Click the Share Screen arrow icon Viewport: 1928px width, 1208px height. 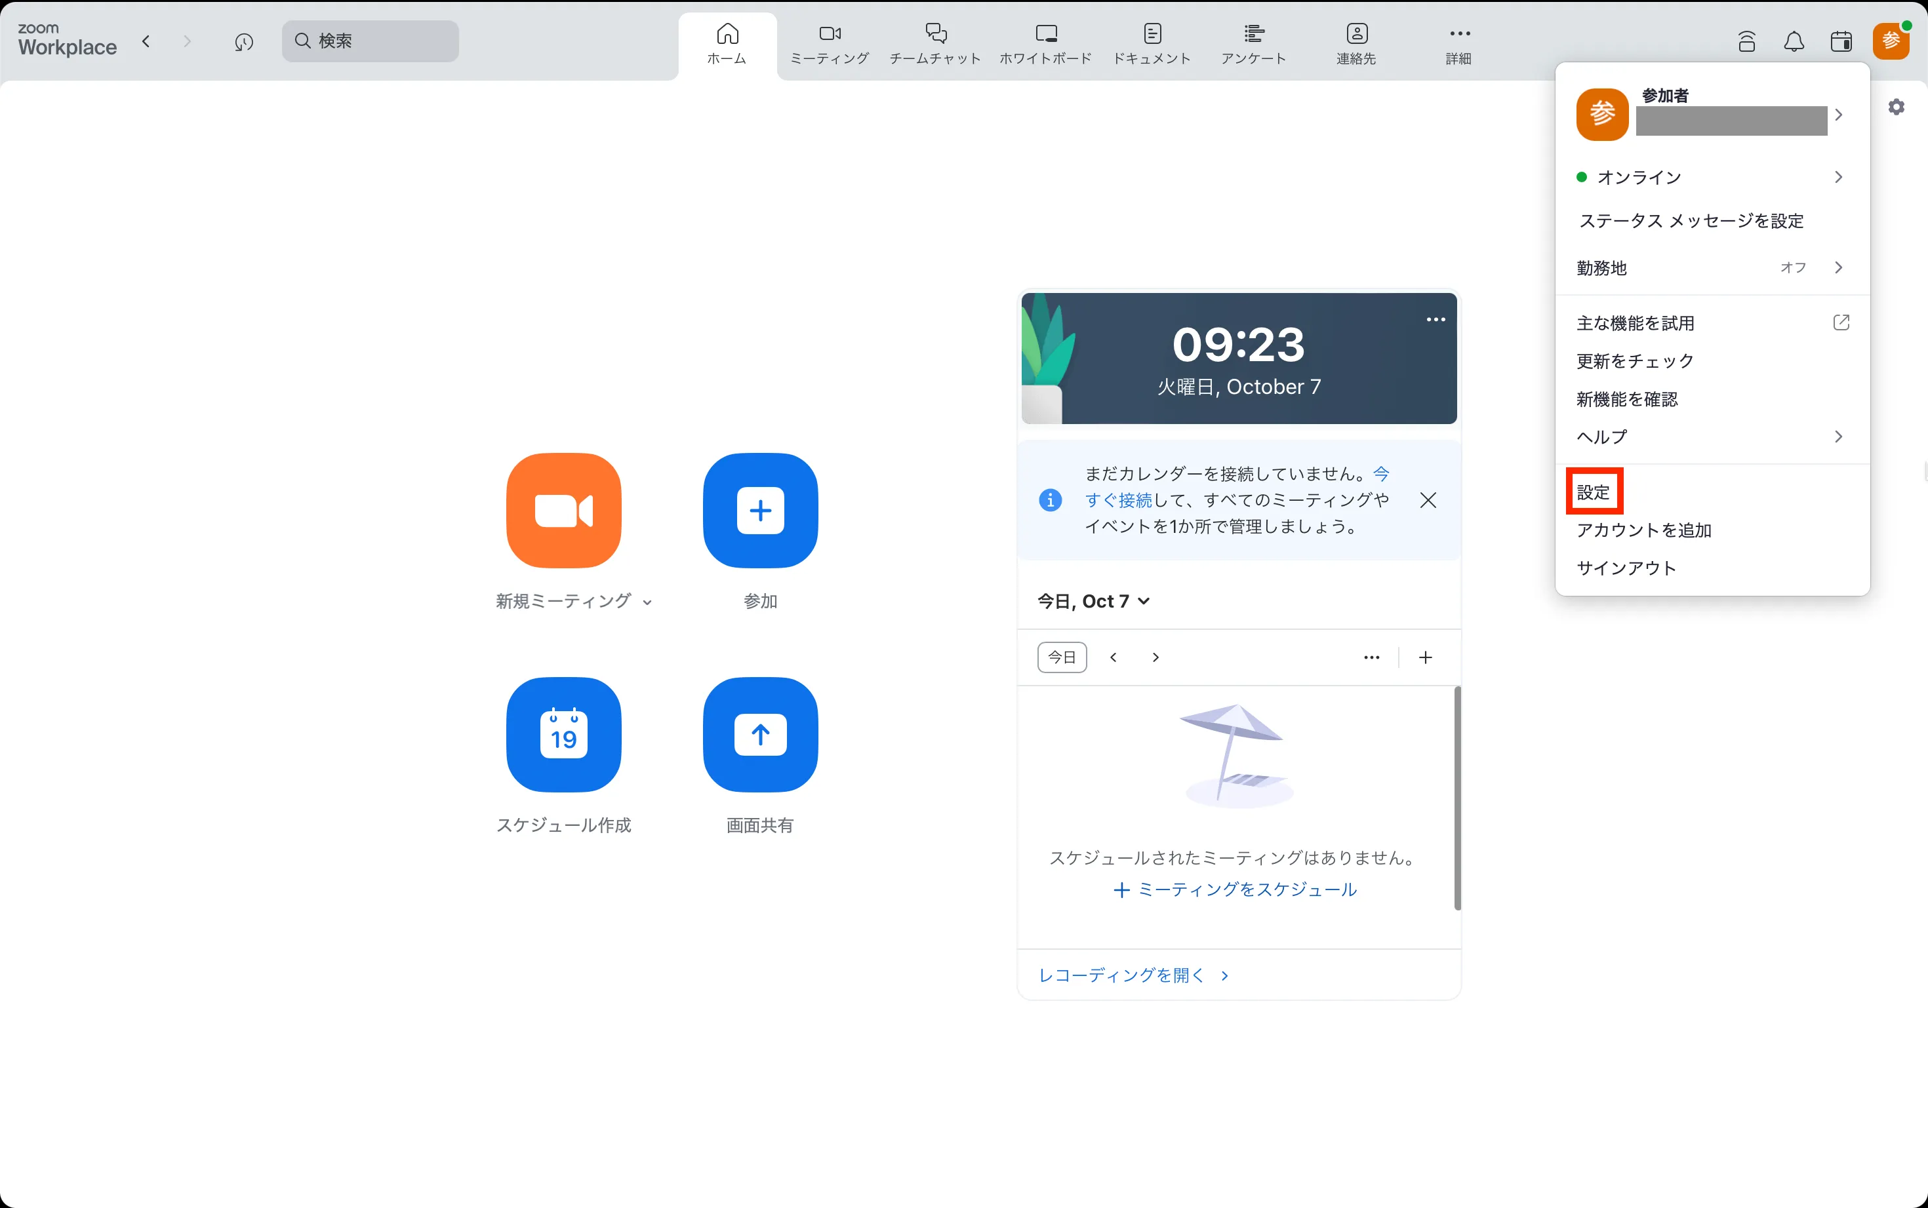click(x=760, y=734)
